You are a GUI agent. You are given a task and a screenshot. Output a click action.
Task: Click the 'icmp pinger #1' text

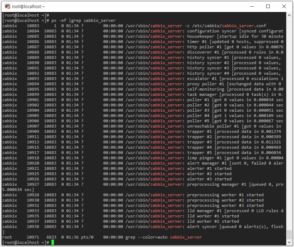204,158
